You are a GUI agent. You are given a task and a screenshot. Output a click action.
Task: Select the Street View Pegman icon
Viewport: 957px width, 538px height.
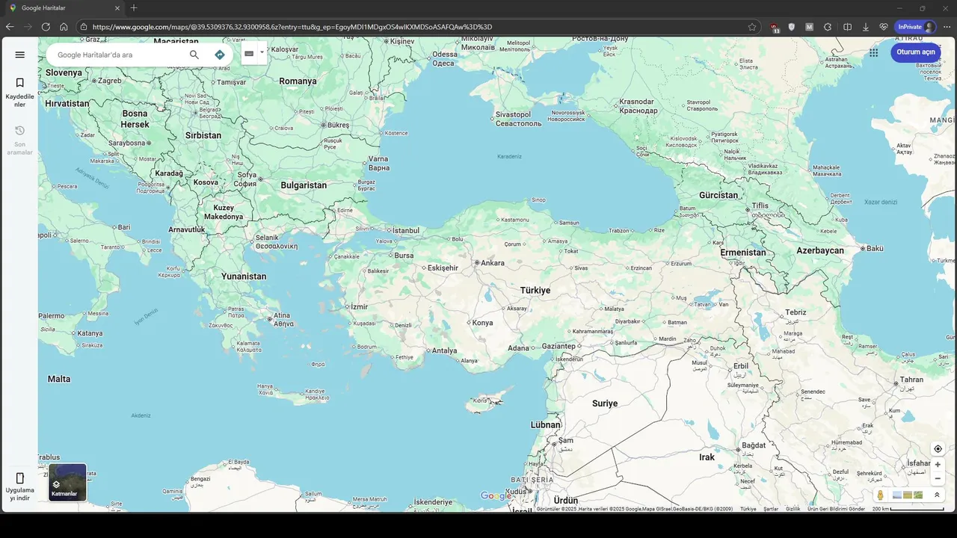[881, 495]
